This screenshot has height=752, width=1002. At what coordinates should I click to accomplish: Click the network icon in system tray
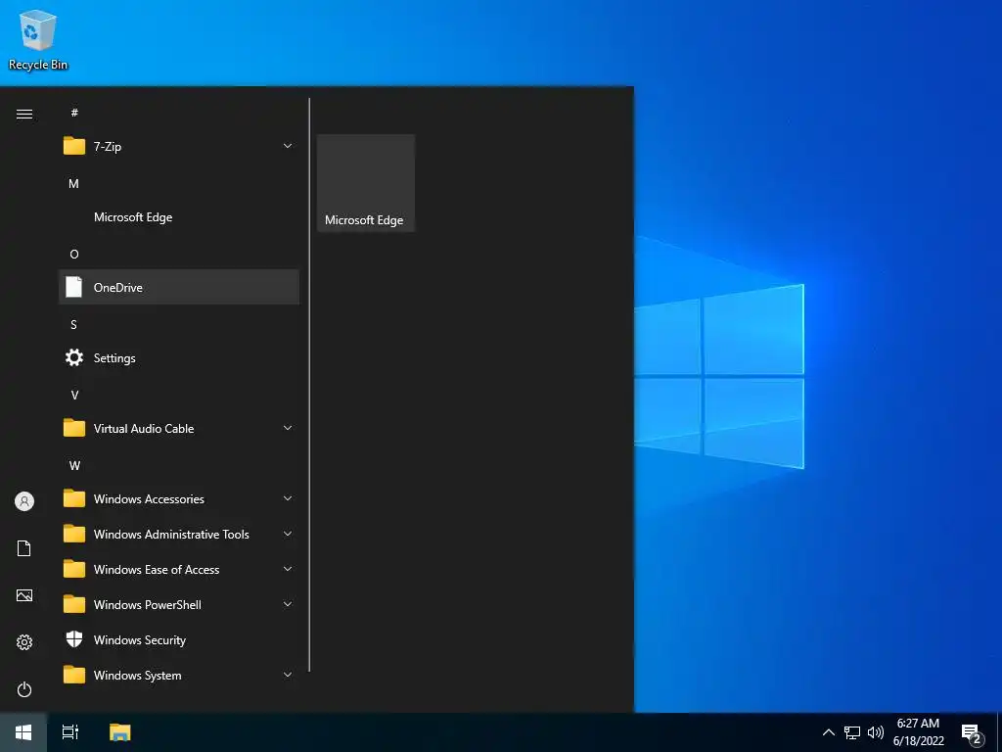[852, 732]
